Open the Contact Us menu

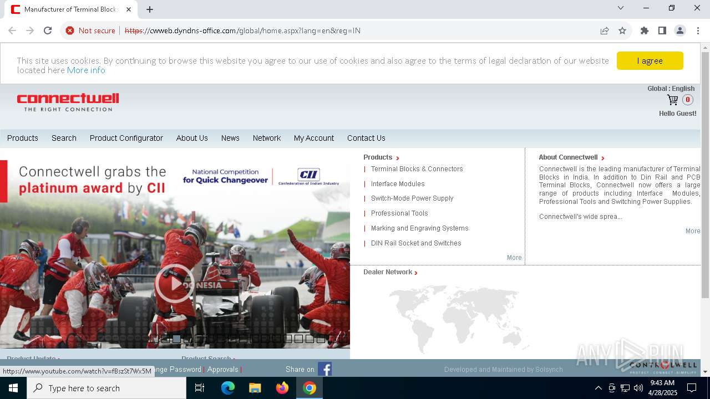tap(366, 138)
